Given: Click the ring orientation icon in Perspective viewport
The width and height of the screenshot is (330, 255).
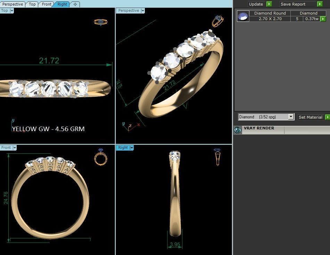Looking at the screenshot, I should click(217, 21).
